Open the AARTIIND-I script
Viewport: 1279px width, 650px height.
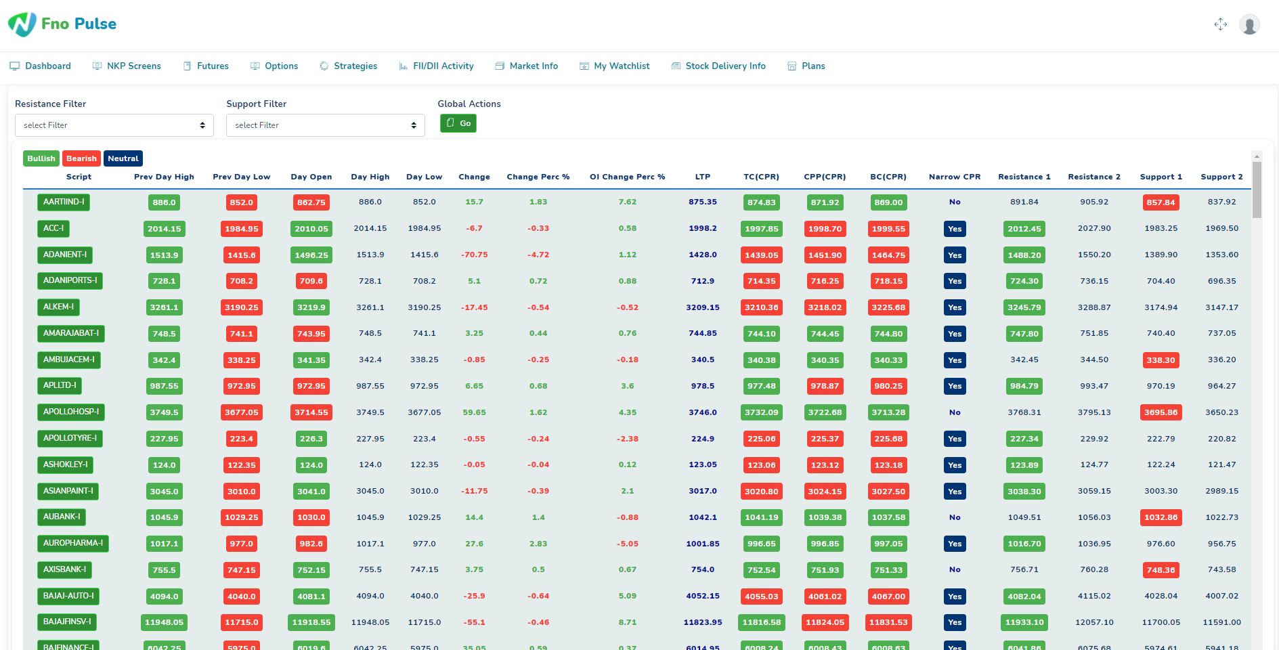[64, 202]
